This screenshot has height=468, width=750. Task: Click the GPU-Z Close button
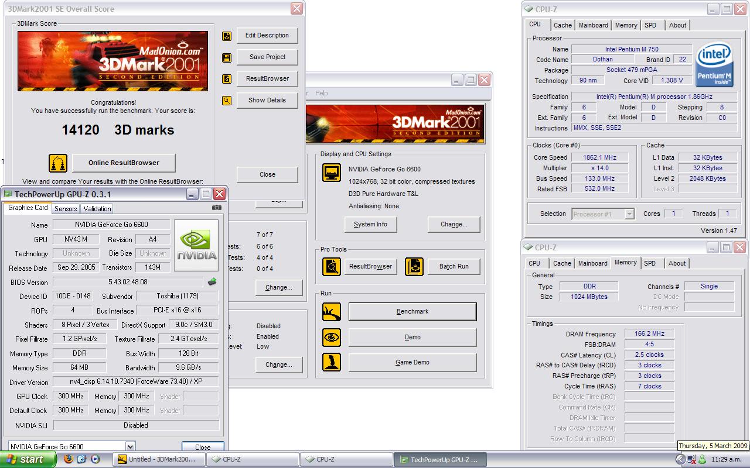click(x=203, y=447)
